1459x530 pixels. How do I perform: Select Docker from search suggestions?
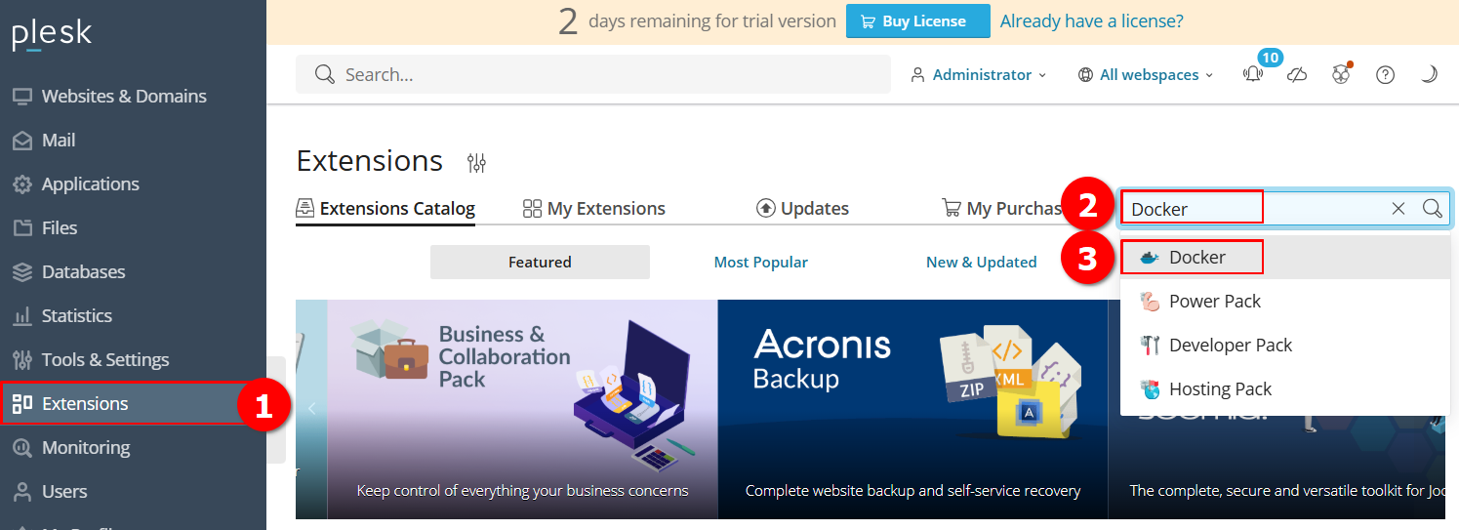point(1285,257)
